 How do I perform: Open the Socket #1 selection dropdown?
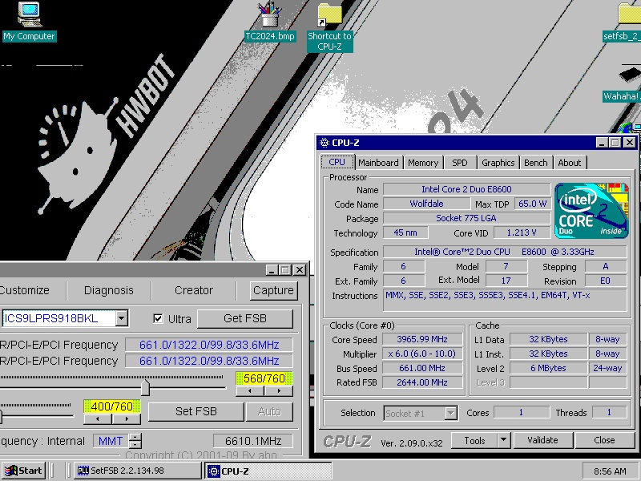click(451, 413)
